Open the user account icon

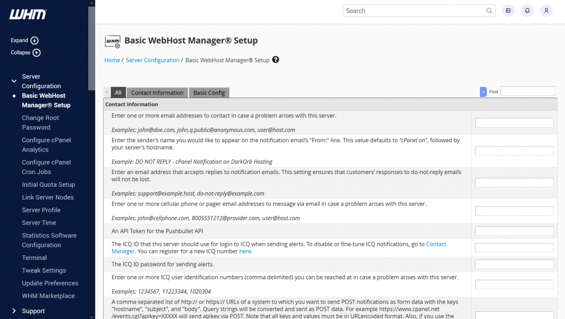click(x=546, y=11)
